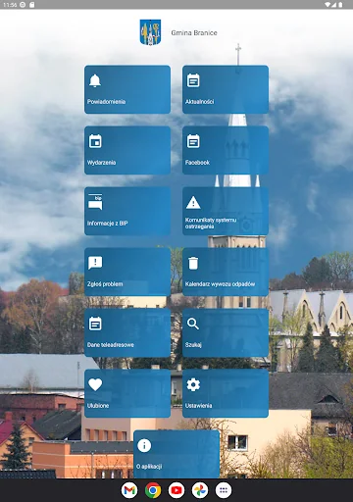Click the Gmina Branice coat of arms
353x502 pixels.
(150, 32)
